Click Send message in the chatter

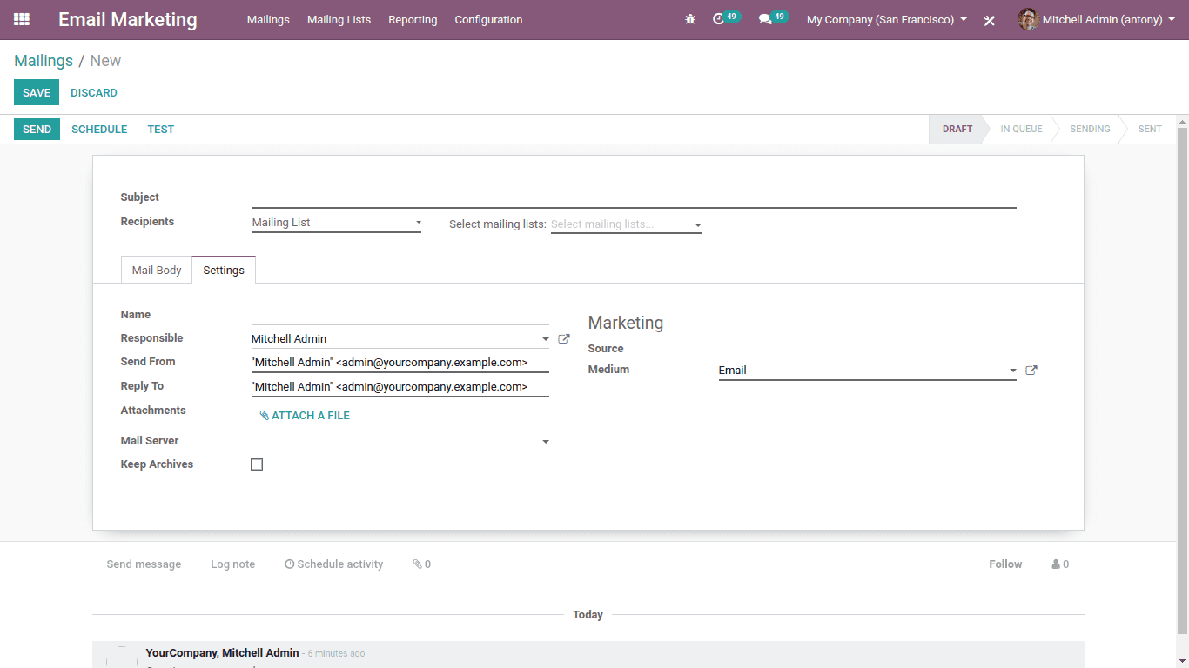[144, 564]
